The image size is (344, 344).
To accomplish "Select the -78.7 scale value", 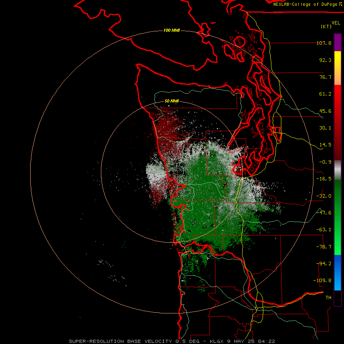I will point(324,247).
